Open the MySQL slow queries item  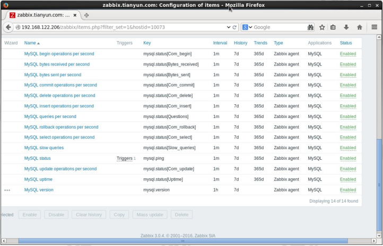point(44,148)
